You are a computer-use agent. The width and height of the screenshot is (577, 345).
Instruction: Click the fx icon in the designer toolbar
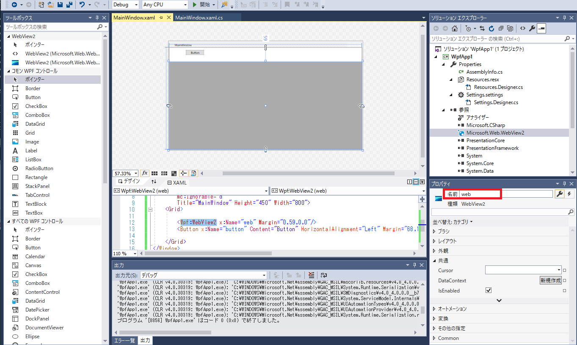(x=145, y=173)
